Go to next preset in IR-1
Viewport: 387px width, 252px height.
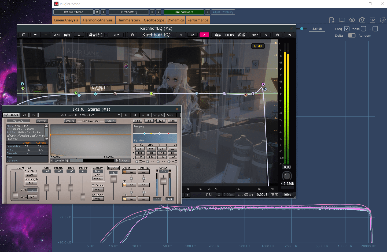coord(135,115)
